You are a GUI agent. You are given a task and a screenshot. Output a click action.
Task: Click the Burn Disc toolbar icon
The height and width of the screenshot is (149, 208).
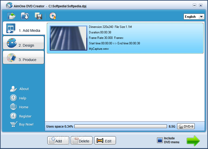pos(53,16)
